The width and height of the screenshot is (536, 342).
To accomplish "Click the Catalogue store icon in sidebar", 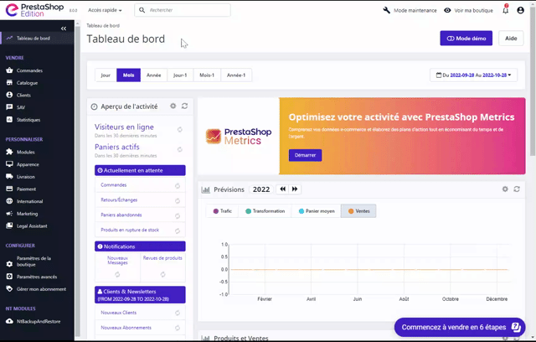I will tap(9, 83).
